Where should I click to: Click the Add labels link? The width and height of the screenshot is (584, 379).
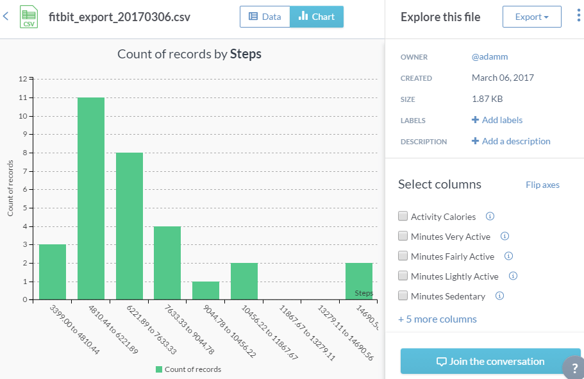pyautogui.click(x=497, y=120)
